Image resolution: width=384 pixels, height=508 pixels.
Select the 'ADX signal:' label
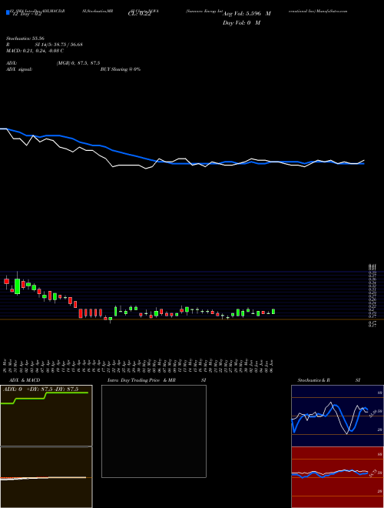pos(18,69)
